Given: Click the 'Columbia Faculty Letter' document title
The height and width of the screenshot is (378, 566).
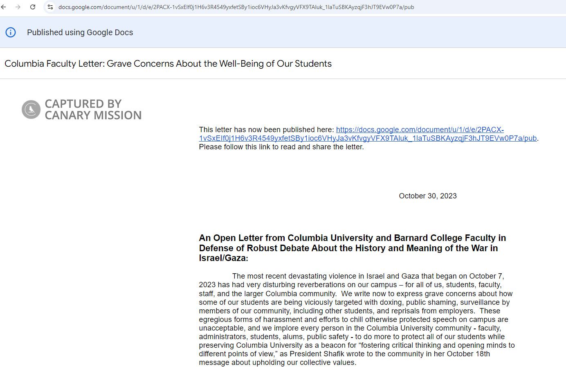Looking at the screenshot, I should [168, 64].
